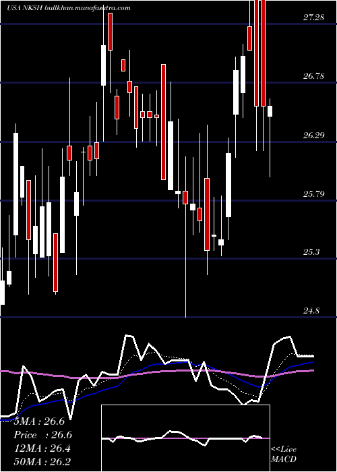Click the <<Live MACD label

click(284, 454)
